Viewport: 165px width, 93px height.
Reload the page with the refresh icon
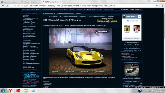(x=12, y=6)
